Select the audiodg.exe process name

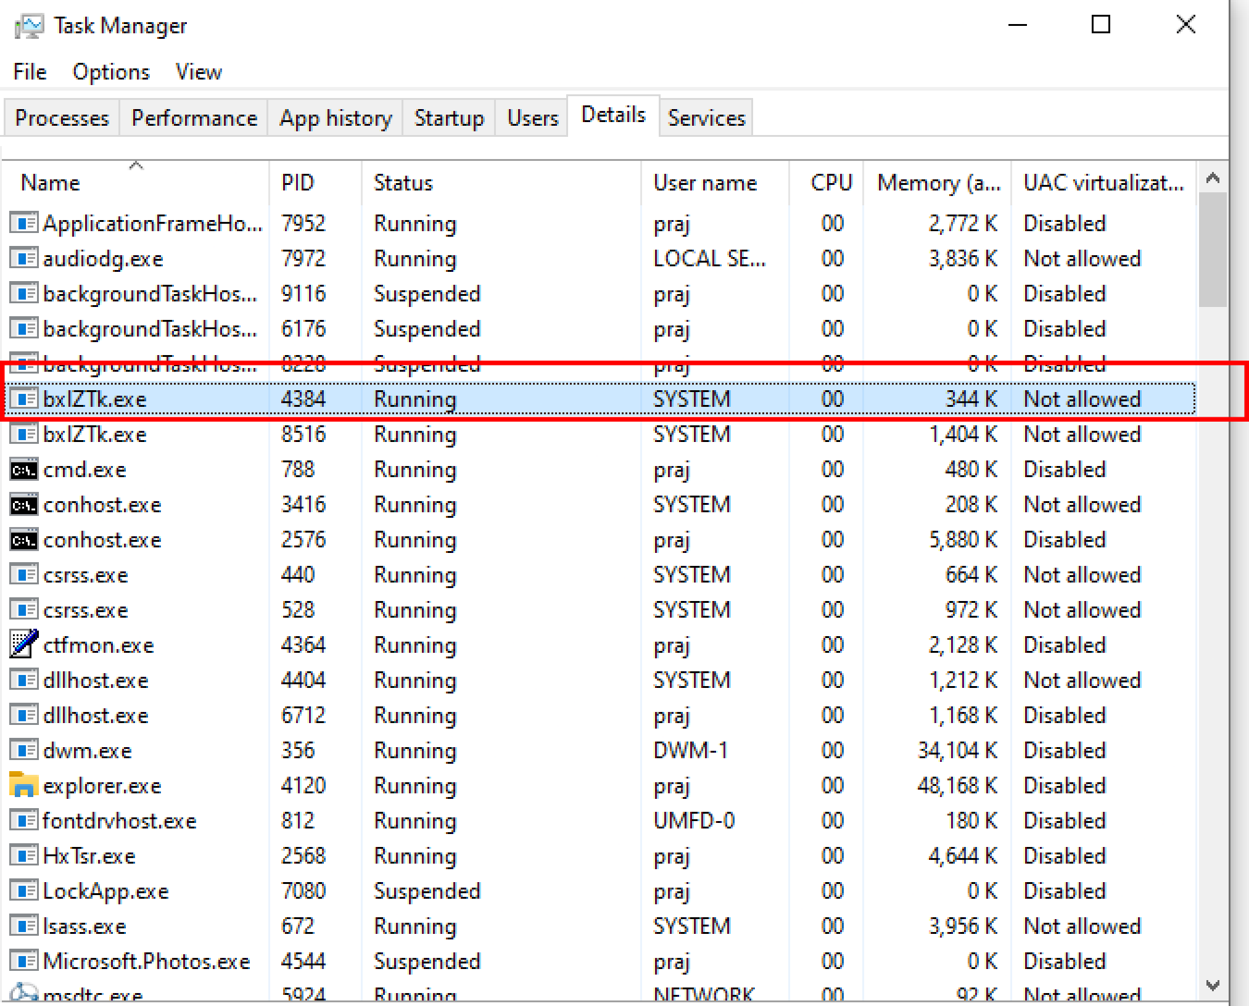click(103, 260)
